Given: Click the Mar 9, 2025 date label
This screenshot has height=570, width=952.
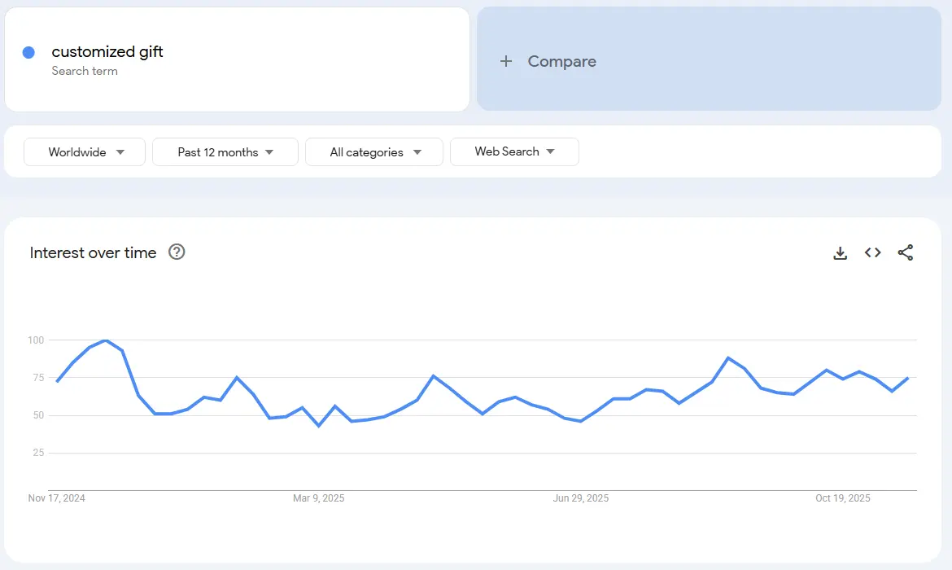Looking at the screenshot, I should coord(318,498).
